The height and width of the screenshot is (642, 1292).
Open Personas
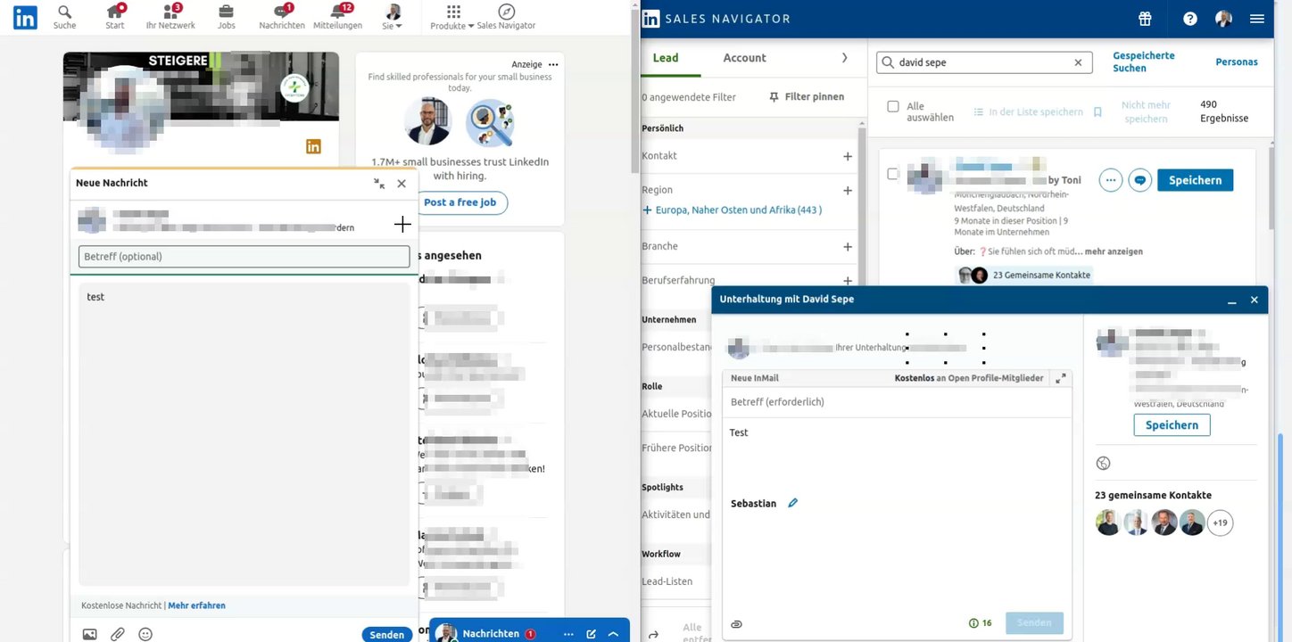tap(1237, 62)
